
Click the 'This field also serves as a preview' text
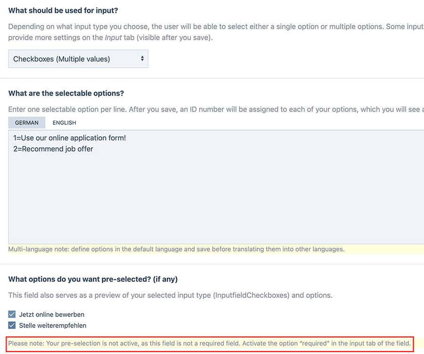170,295
